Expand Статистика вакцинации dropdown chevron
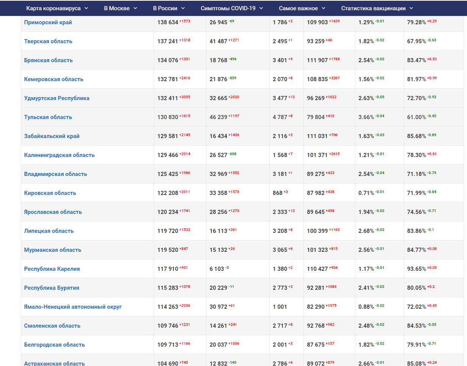Screen dimensions: 467x366 tap(411, 8)
